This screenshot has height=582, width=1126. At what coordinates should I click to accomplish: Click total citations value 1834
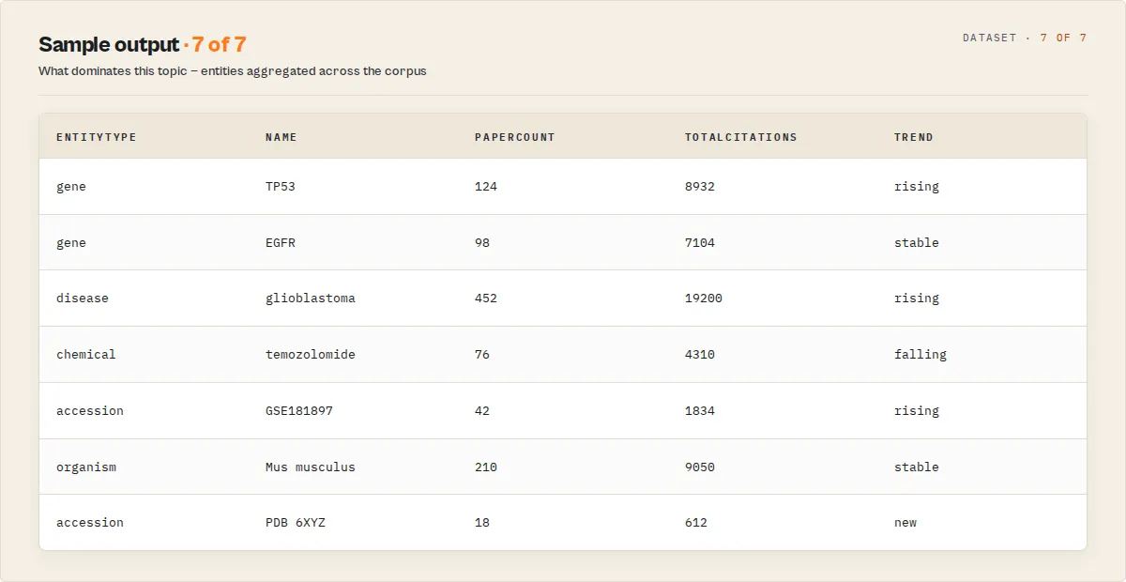pos(700,411)
